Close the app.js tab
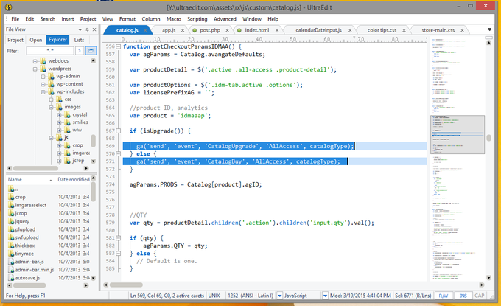Image resolution: width=501 pixels, height=306 pixels. (183, 30)
